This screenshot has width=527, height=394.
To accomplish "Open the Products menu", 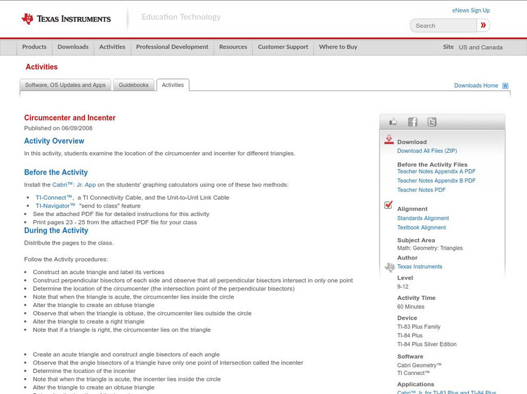I will tap(34, 47).
